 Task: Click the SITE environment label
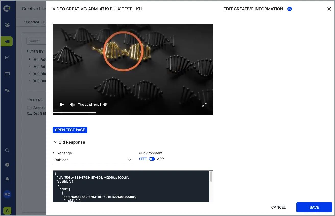[x=143, y=159]
